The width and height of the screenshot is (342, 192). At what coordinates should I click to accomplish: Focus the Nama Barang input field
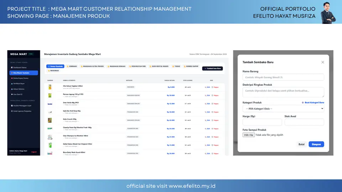click(283, 77)
